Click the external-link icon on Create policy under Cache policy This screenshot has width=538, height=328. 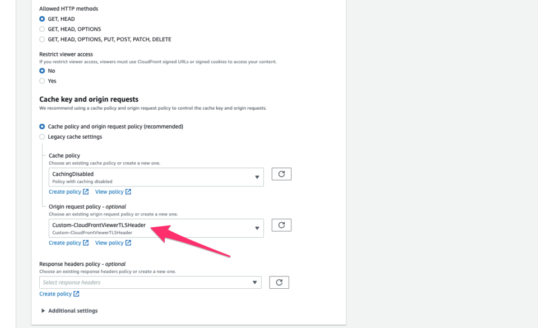coord(85,191)
